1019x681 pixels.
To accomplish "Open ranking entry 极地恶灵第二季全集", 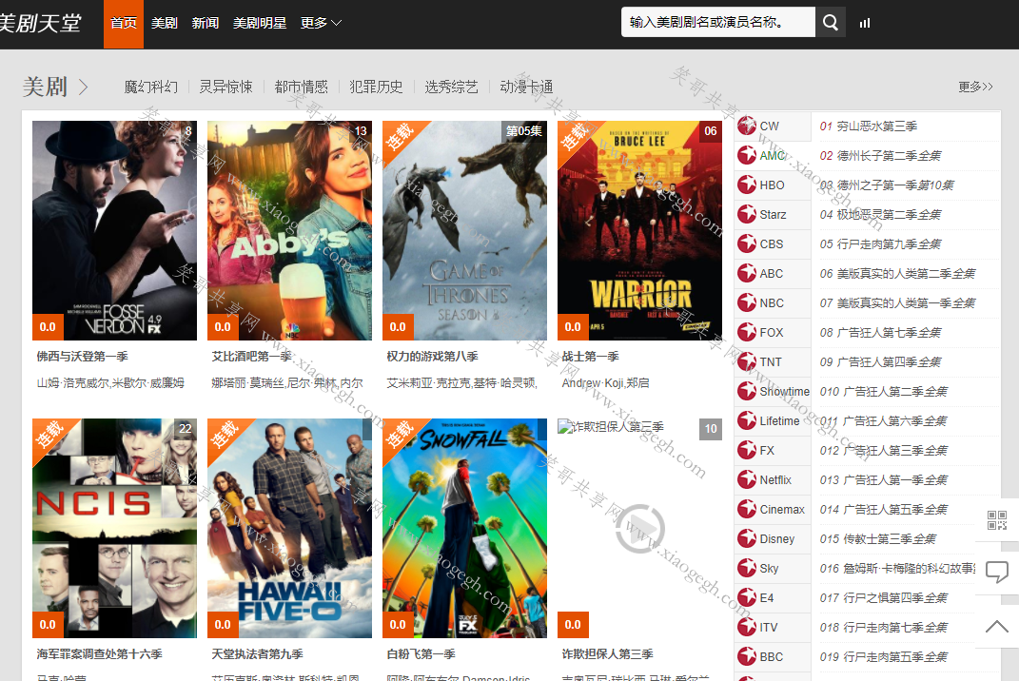I will 889,214.
